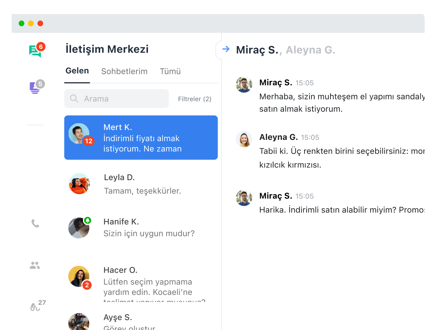Open the chat icon with 6 badge
433x330 pixels.
(x=35, y=51)
